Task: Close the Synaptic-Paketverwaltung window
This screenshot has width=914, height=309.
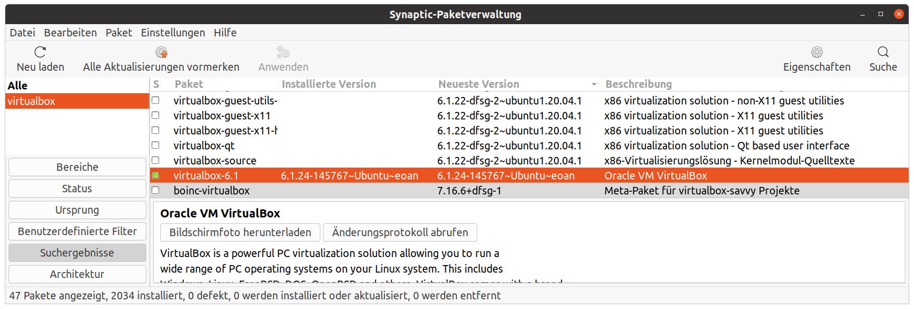Action: pos(899,14)
